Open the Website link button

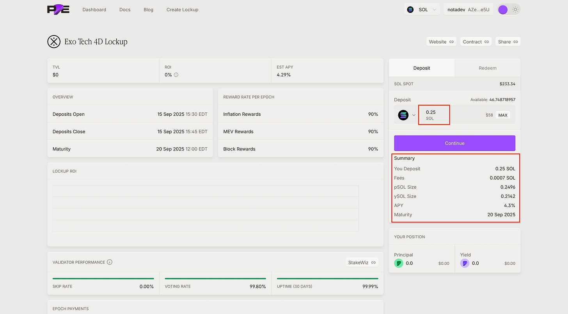tap(442, 42)
